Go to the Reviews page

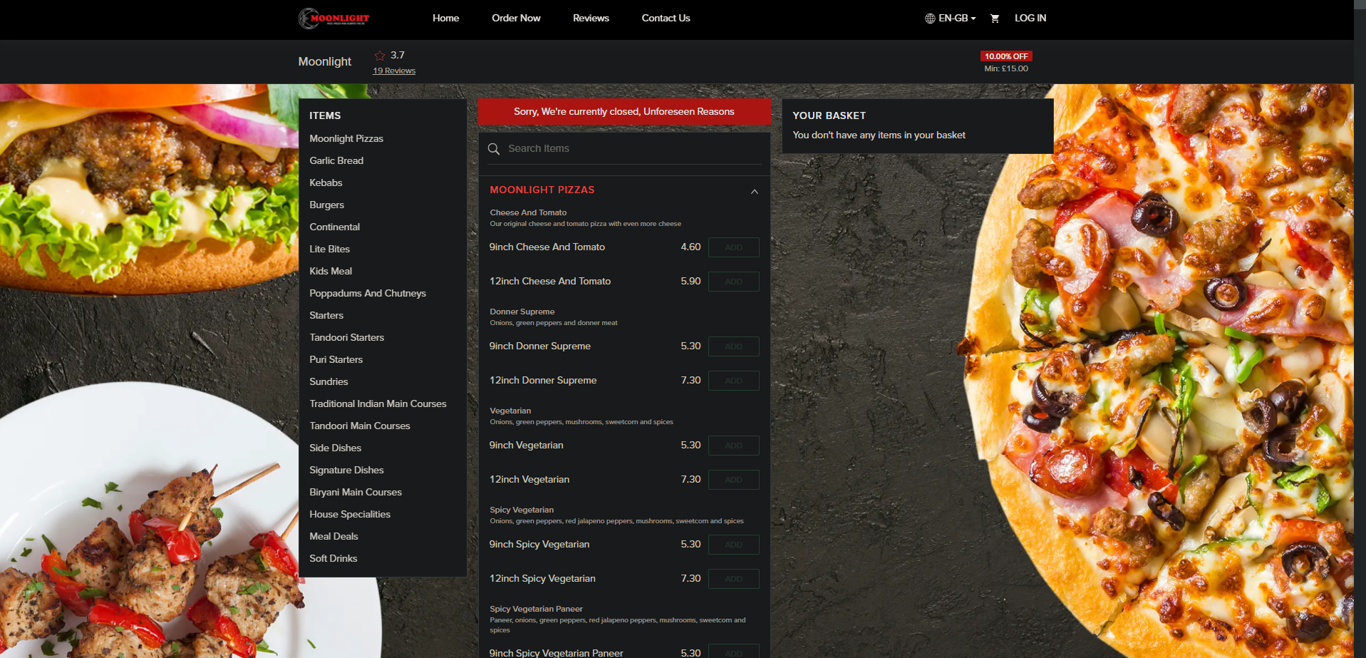(x=591, y=19)
